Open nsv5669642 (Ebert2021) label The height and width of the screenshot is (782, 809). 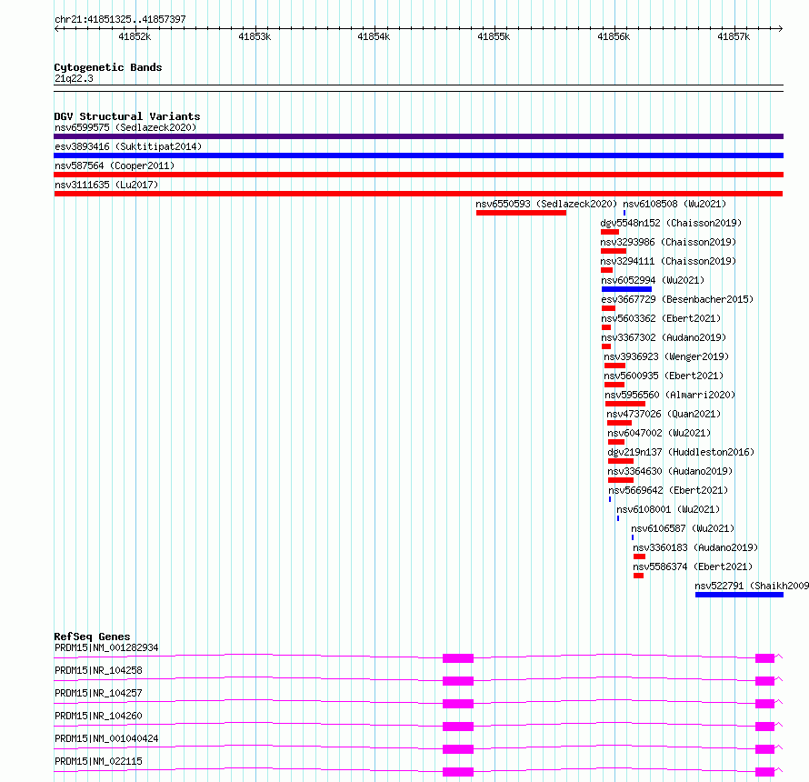click(668, 490)
